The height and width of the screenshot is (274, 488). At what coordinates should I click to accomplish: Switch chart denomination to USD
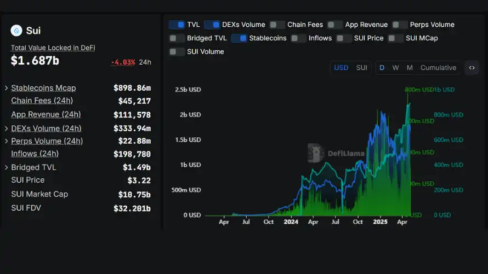(341, 68)
